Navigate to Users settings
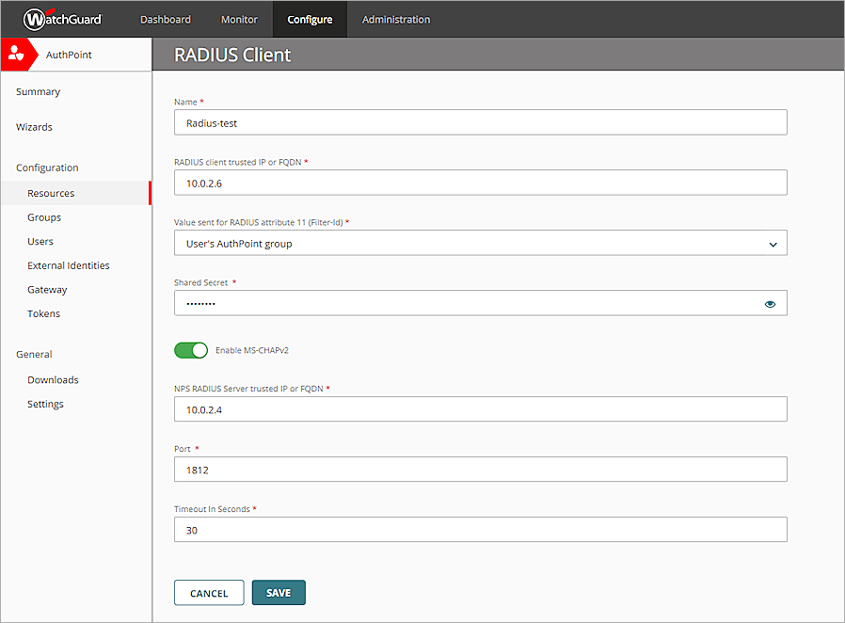The width and height of the screenshot is (845, 623). (x=40, y=241)
